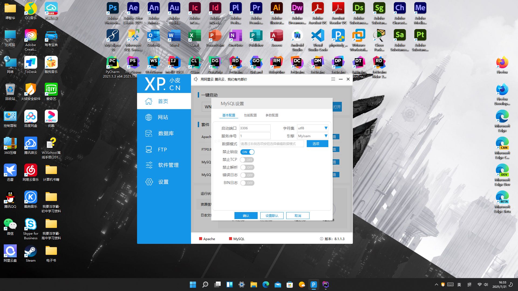Viewport: 518px width, 291px height.
Task: Enable the BIN日志 toggle
Action: [x=247, y=183]
